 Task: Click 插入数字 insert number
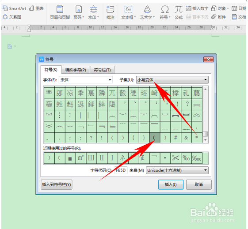coord(197,8)
